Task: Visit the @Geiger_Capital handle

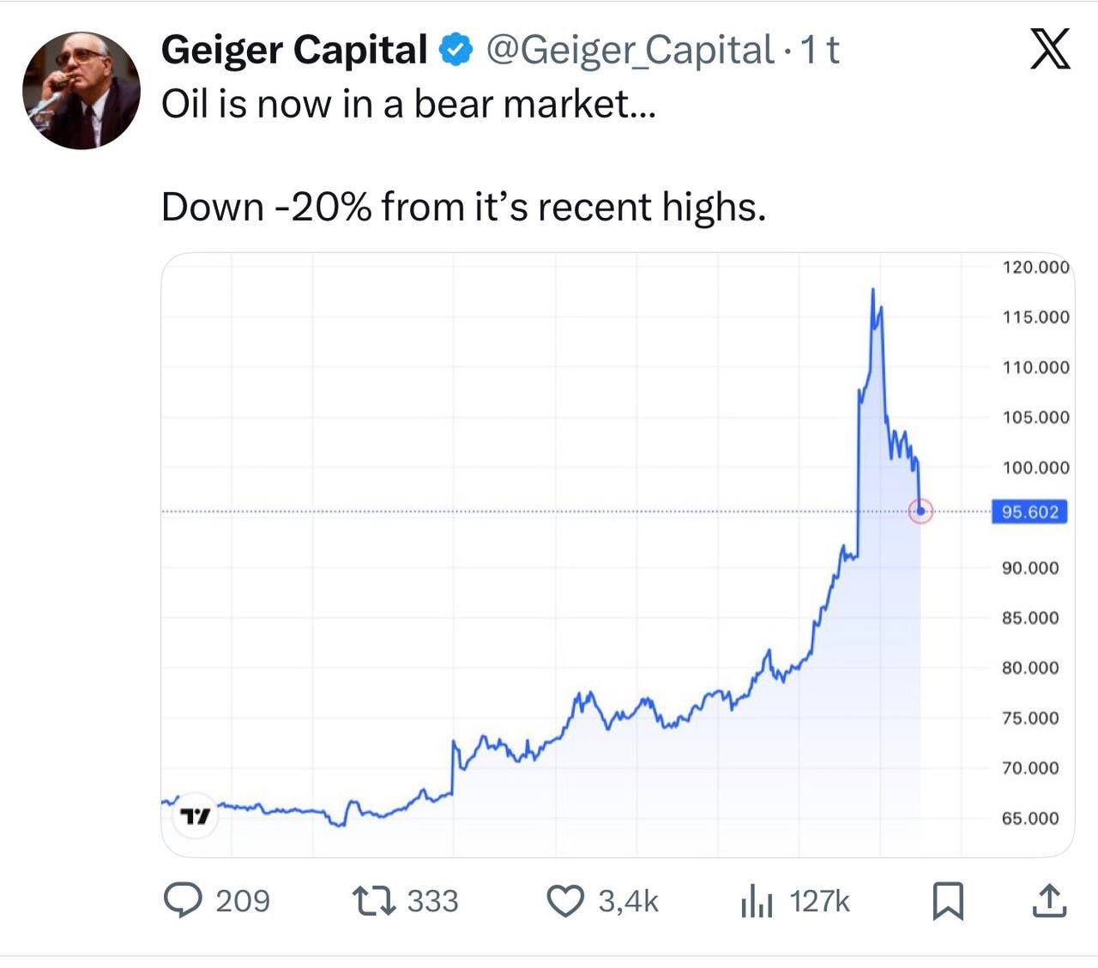Action: pos(630,51)
